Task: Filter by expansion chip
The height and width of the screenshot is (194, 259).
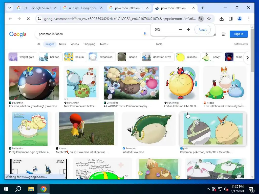Action: (102, 57)
